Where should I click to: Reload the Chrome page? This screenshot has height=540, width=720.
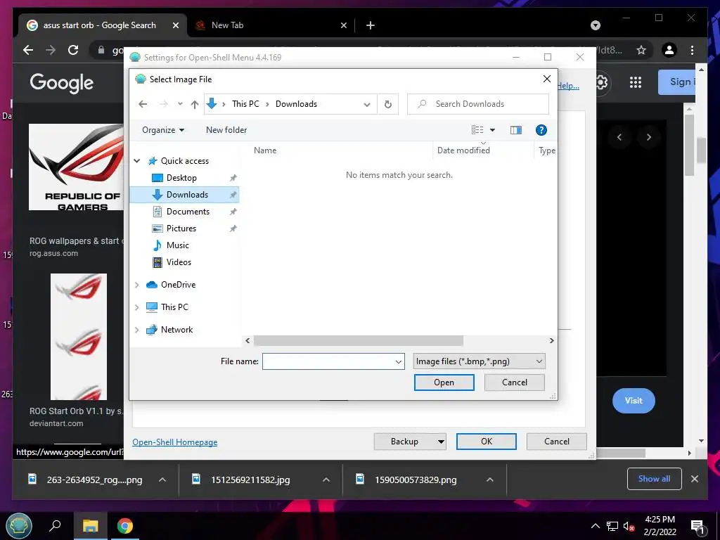[73, 50]
